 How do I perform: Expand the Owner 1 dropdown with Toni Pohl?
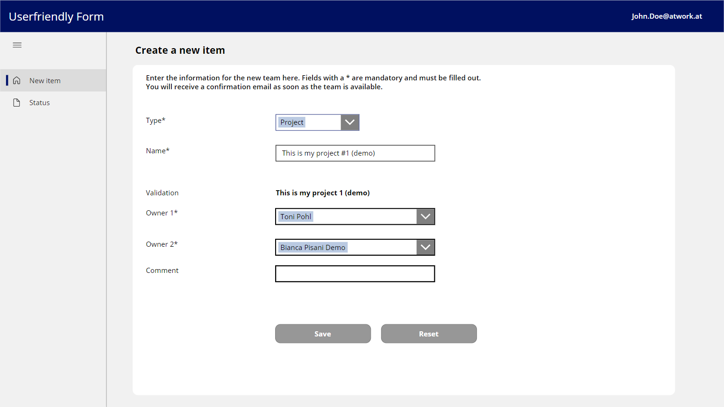coord(346,216)
